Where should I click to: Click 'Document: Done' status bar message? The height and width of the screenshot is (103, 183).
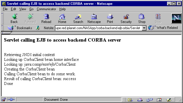click(56, 100)
